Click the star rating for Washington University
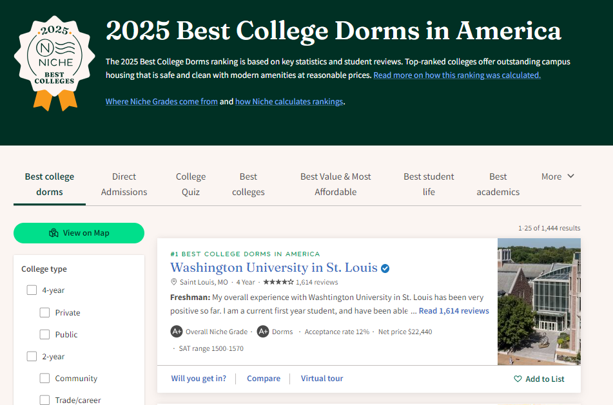Image resolution: width=613 pixels, height=405 pixels. coord(278,282)
